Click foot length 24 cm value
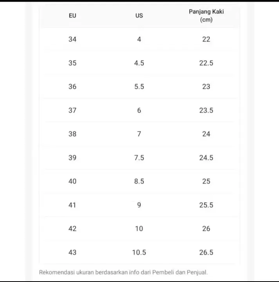This screenshot has width=279, height=282. click(x=206, y=134)
